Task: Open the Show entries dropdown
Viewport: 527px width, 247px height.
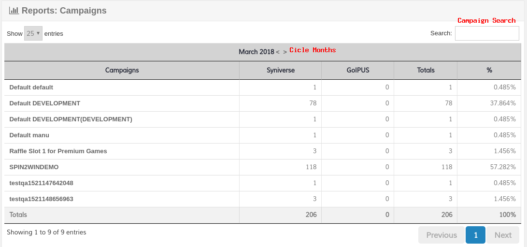Action: pyautogui.click(x=33, y=33)
